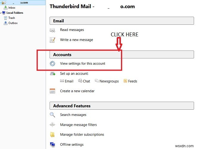Click the Read messages envelope icon
The width and height of the screenshot is (197, 149).
[53, 30]
